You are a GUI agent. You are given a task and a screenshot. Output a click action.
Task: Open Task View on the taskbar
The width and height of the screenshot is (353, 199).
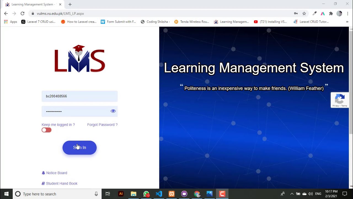coord(108,194)
